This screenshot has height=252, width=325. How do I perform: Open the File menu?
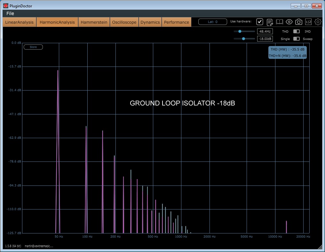10,13
